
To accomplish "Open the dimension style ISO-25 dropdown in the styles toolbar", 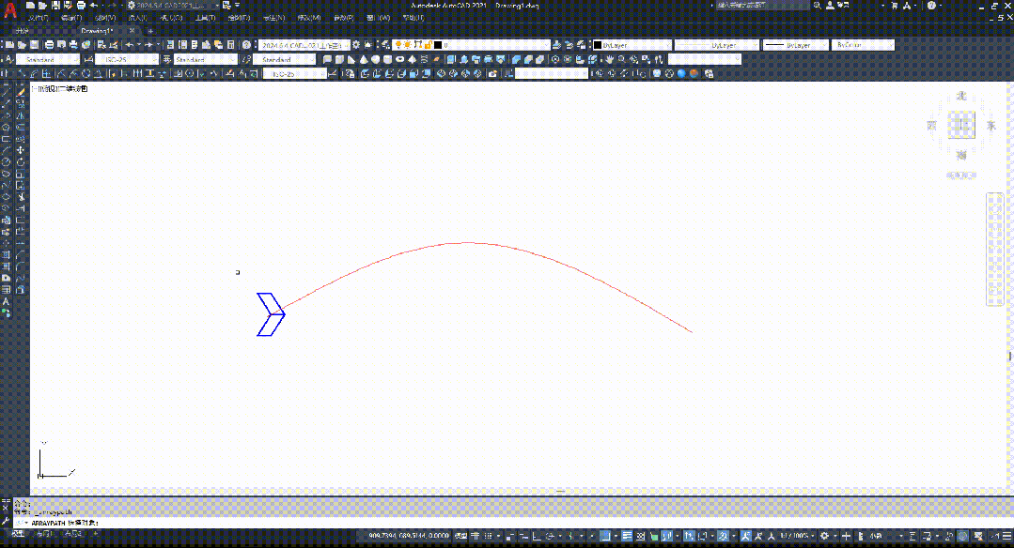I will pos(127,59).
